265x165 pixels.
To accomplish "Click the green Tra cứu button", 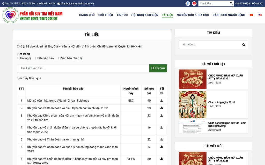I will pos(158,68).
